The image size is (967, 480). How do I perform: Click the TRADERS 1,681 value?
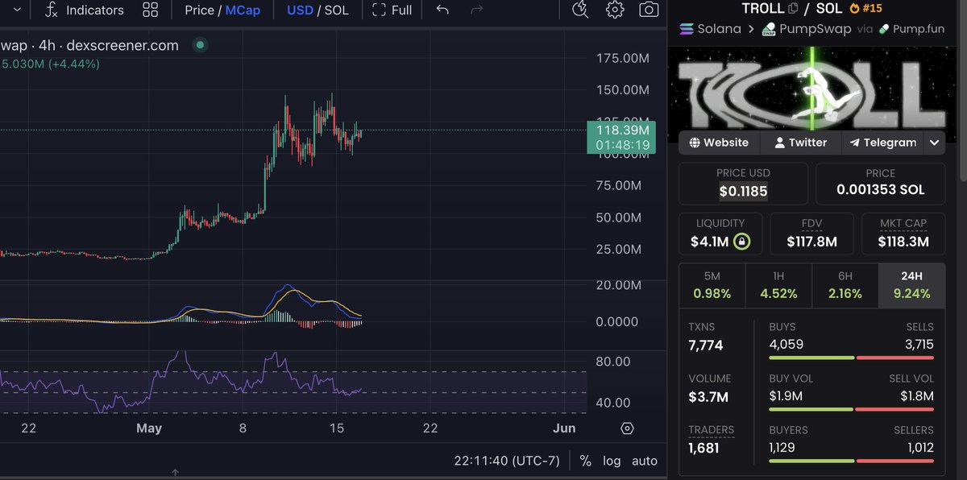[705, 448]
